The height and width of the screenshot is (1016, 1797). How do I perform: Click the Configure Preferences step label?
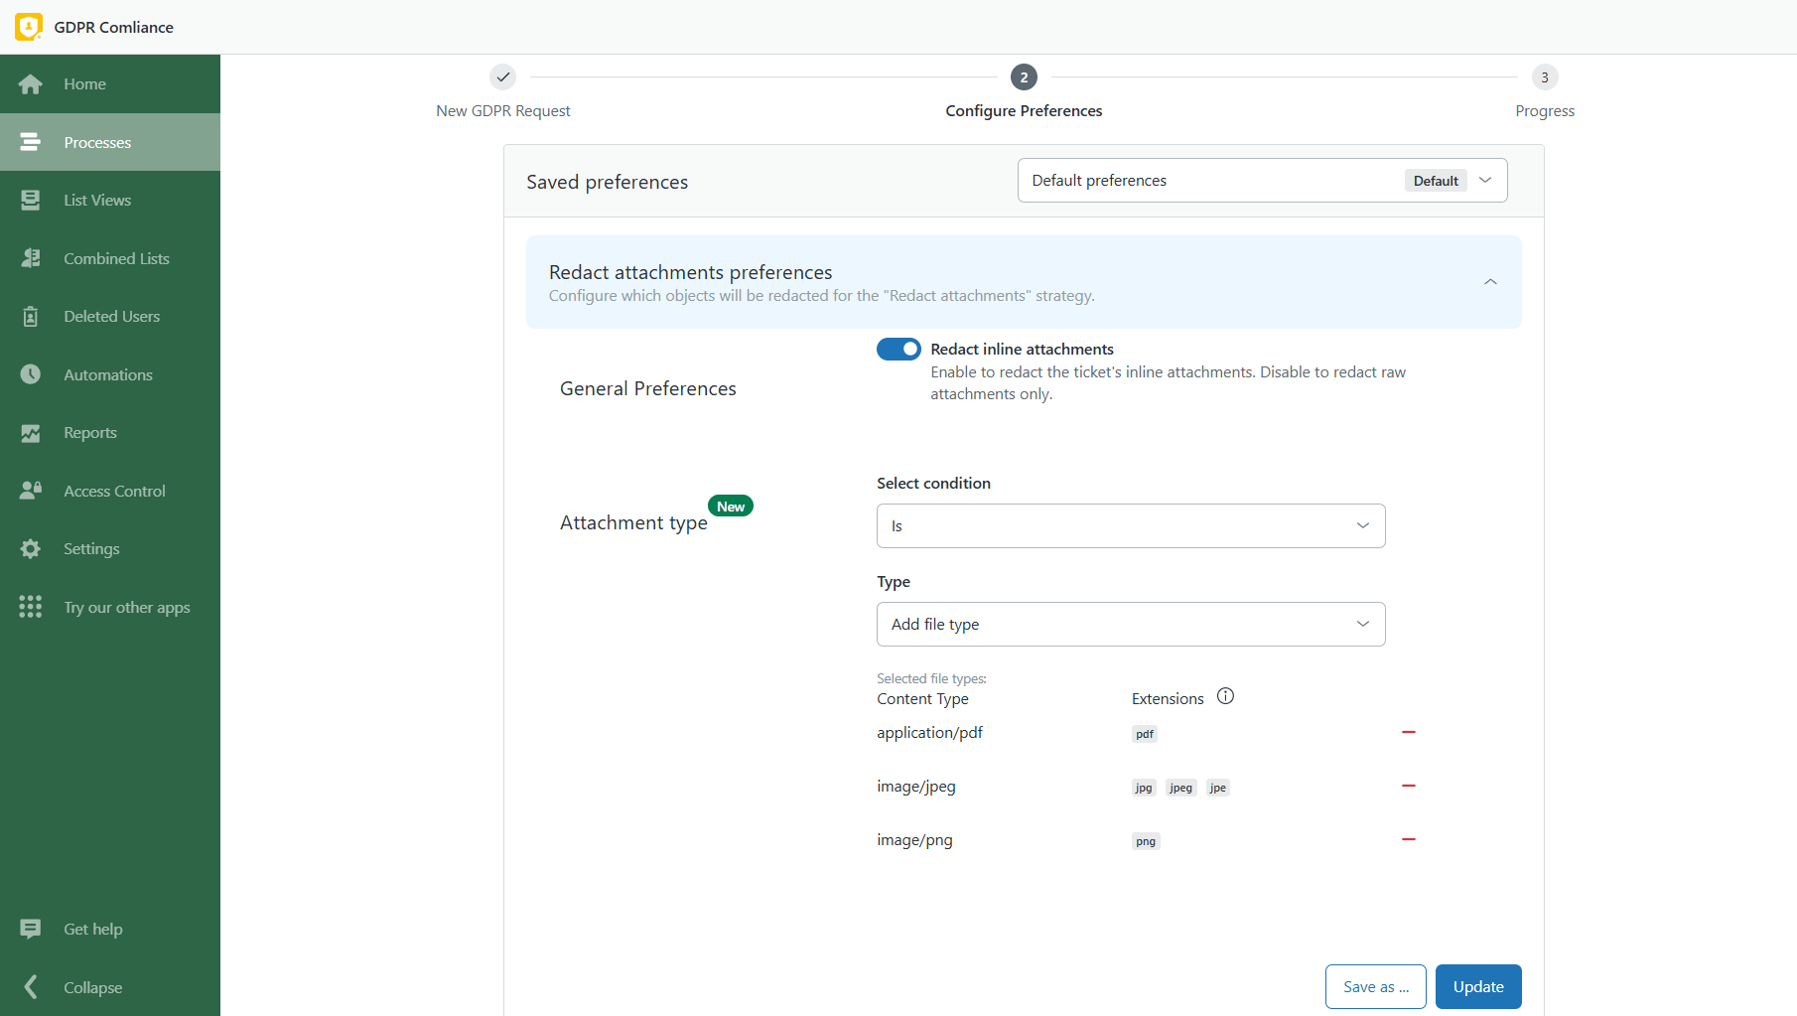coord(1024,110)
